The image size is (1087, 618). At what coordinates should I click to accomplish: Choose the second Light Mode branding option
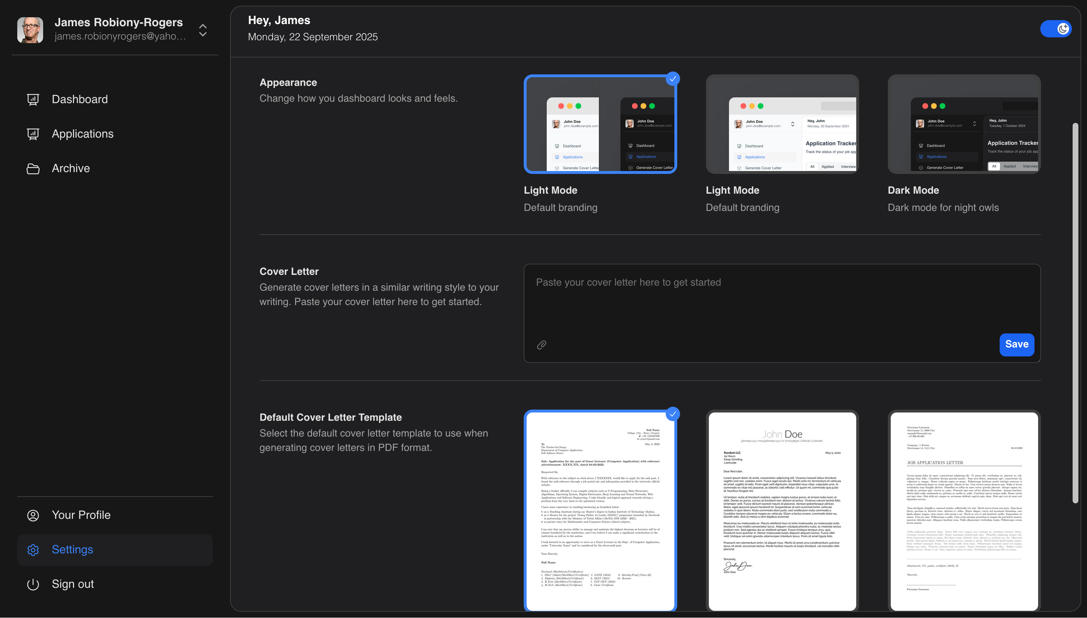(x=782, y=124)
